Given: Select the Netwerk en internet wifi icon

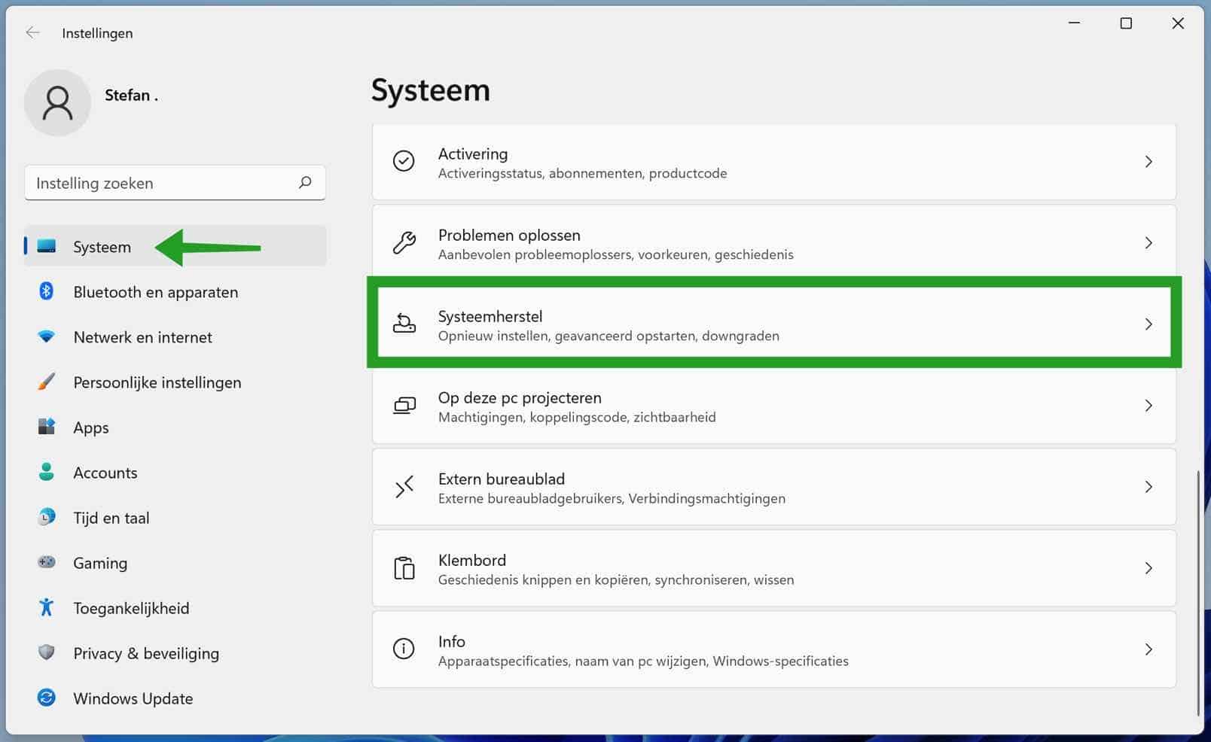Looking at the screenshot, I should [46, 336].
